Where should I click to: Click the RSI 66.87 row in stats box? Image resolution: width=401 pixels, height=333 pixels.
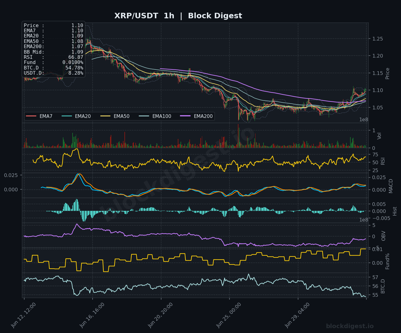[x=53, y=57]
